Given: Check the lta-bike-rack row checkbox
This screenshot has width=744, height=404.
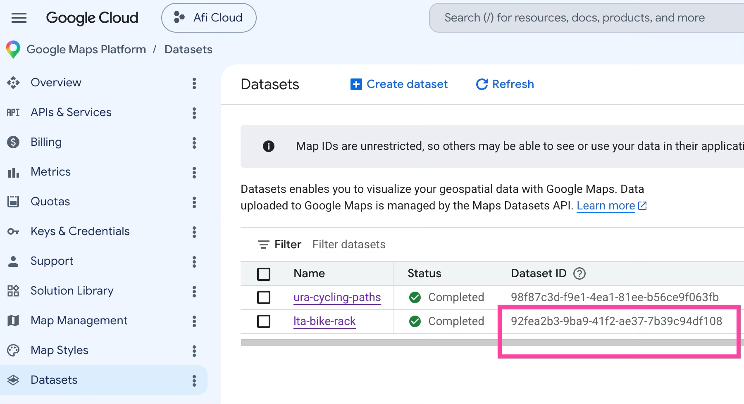Looking at the screenshot, I should tap(264, 321).
